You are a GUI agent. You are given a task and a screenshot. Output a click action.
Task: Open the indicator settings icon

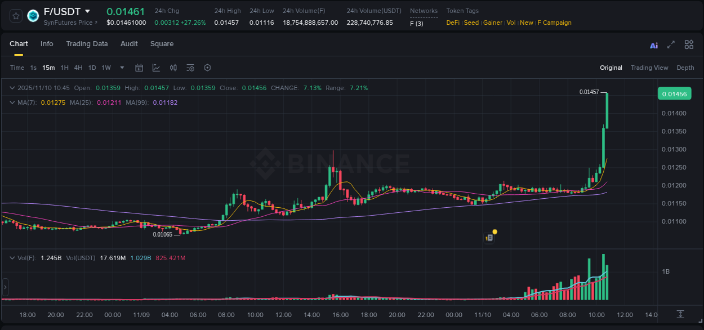190,68
